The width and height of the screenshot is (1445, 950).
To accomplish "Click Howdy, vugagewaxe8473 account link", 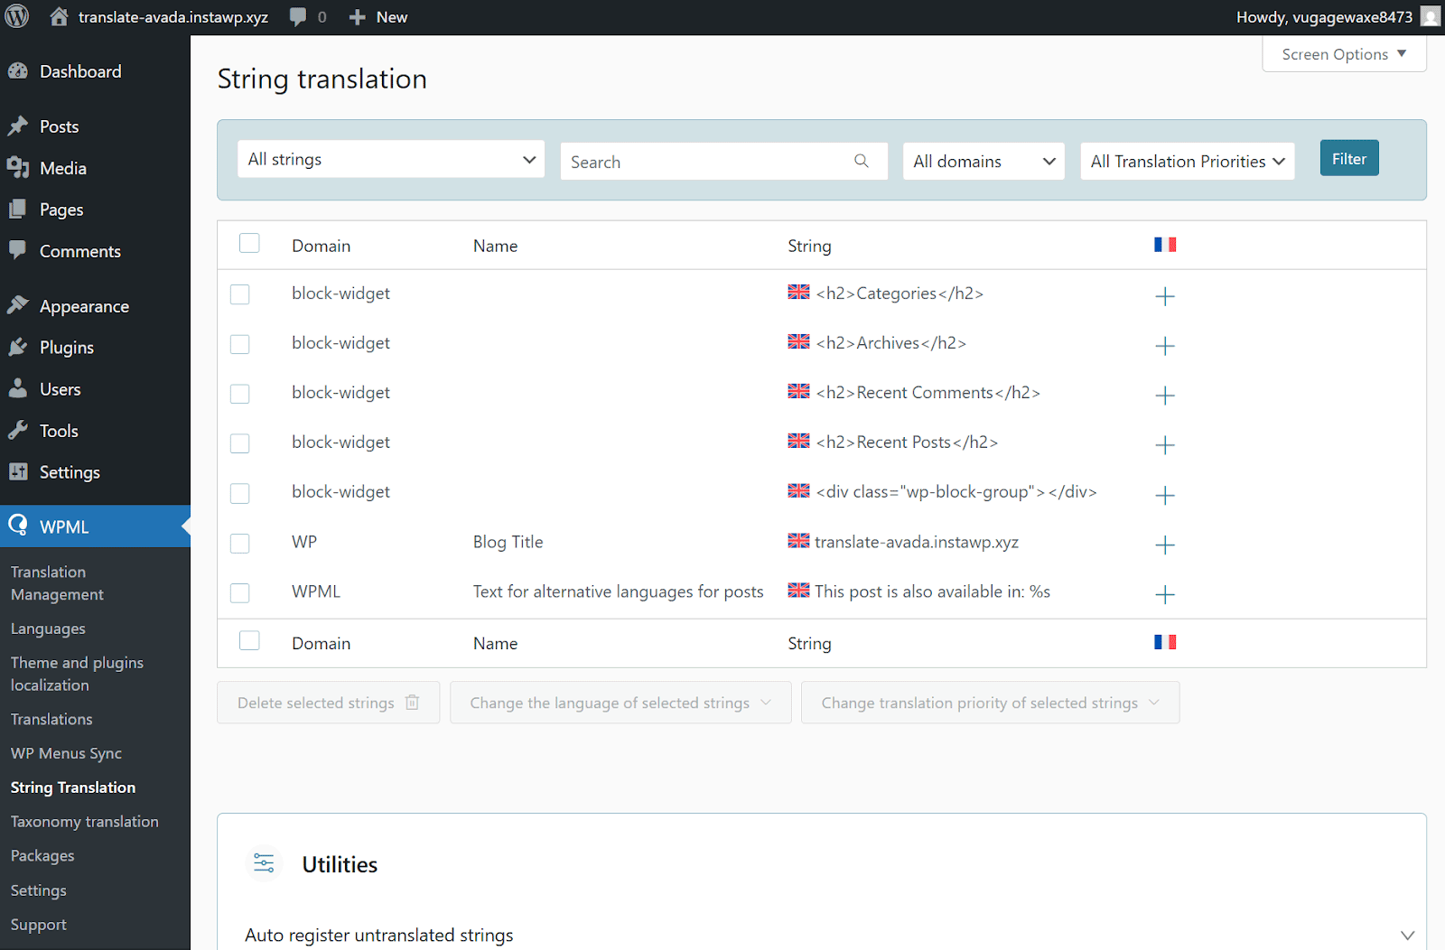I will (x=1324, y=17).
